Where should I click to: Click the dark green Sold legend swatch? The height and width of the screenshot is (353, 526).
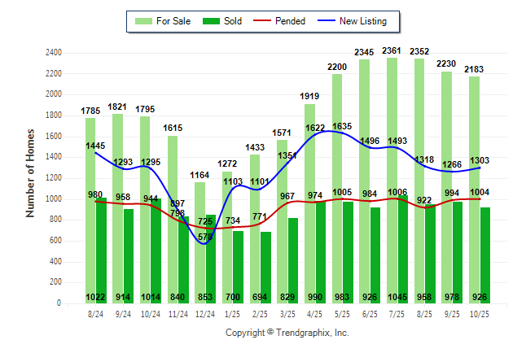209,21
